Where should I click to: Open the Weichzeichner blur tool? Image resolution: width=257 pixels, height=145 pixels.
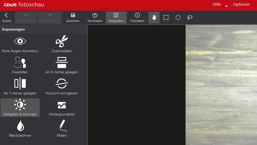(20, 129)
